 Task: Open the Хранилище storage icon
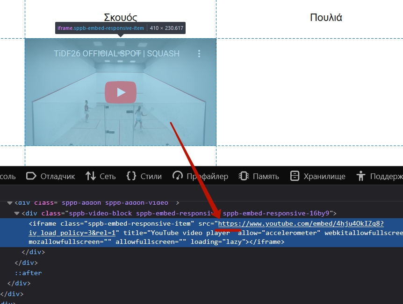click(295, 176)
